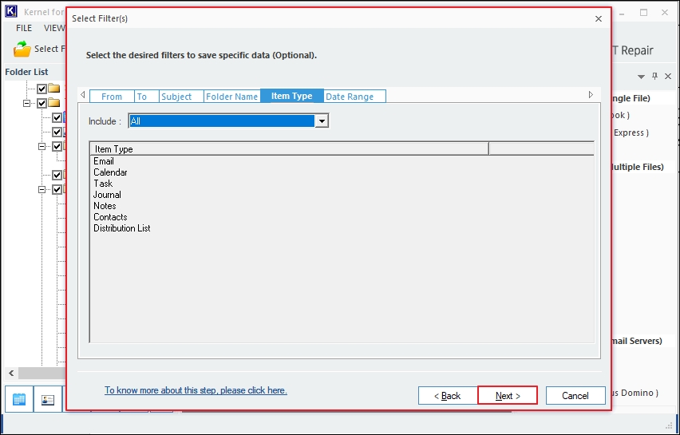Open the Subject filter tab

pos(181,97)
